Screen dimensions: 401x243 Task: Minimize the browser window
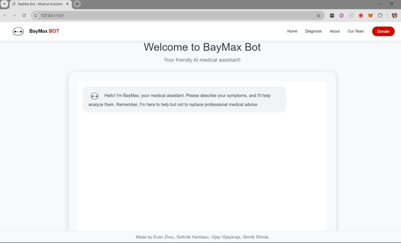(x=380, y=4)
